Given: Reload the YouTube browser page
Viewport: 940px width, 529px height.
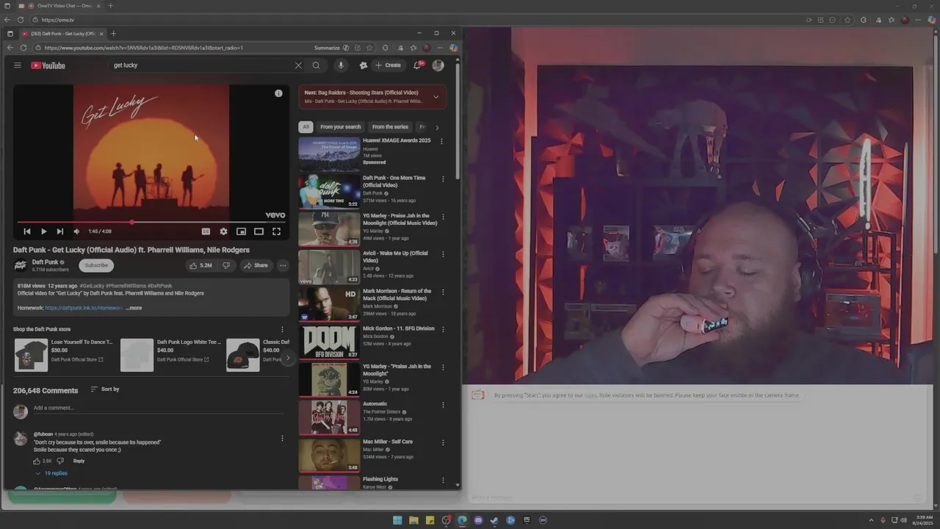Looking at the screenshot, I should coord(23,48).
